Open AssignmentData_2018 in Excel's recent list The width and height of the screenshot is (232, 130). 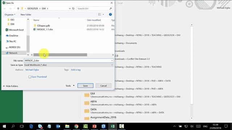[x=100, y=118]
